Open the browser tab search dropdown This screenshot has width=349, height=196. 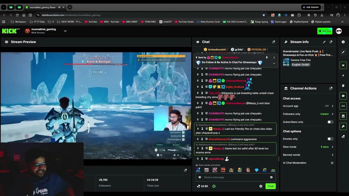tap(4, 7)
